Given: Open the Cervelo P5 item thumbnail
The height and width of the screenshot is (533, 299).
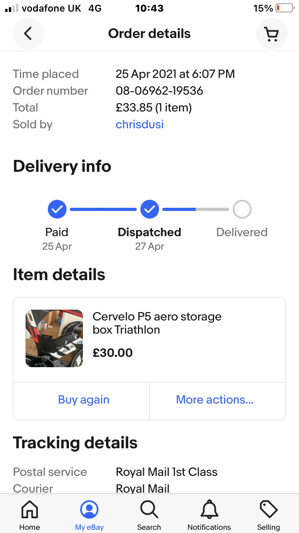Looking at the screenshot, I should pos(54,338).
